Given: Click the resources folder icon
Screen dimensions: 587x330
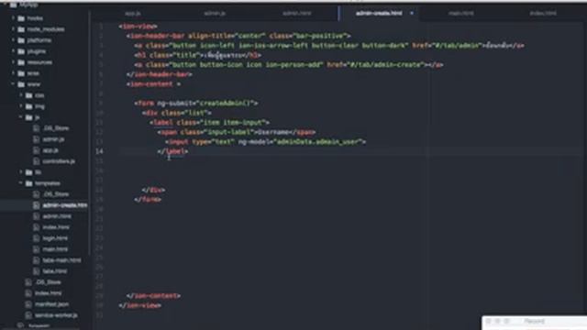Looking at the screenshot, I should point(21,62).
